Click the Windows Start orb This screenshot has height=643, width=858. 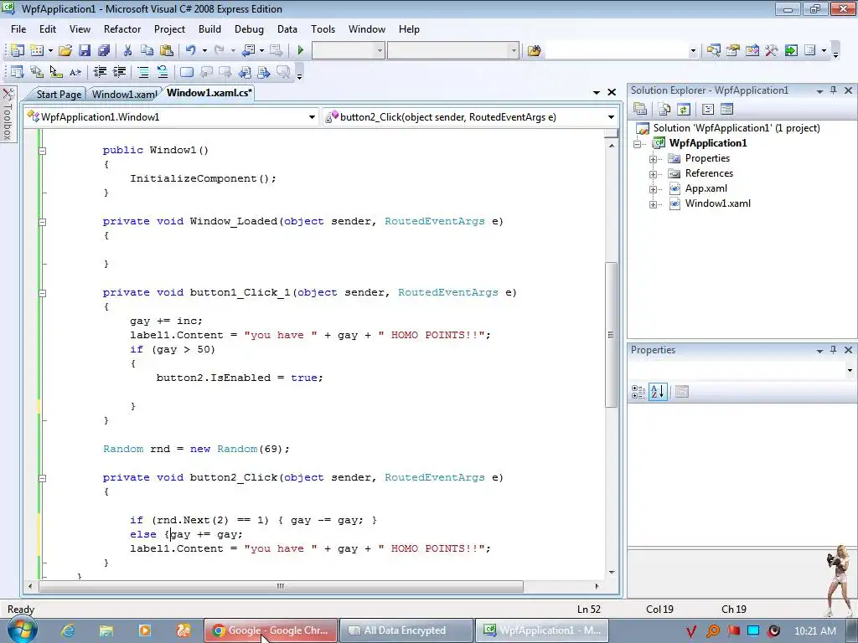click(x=22, y=630)
